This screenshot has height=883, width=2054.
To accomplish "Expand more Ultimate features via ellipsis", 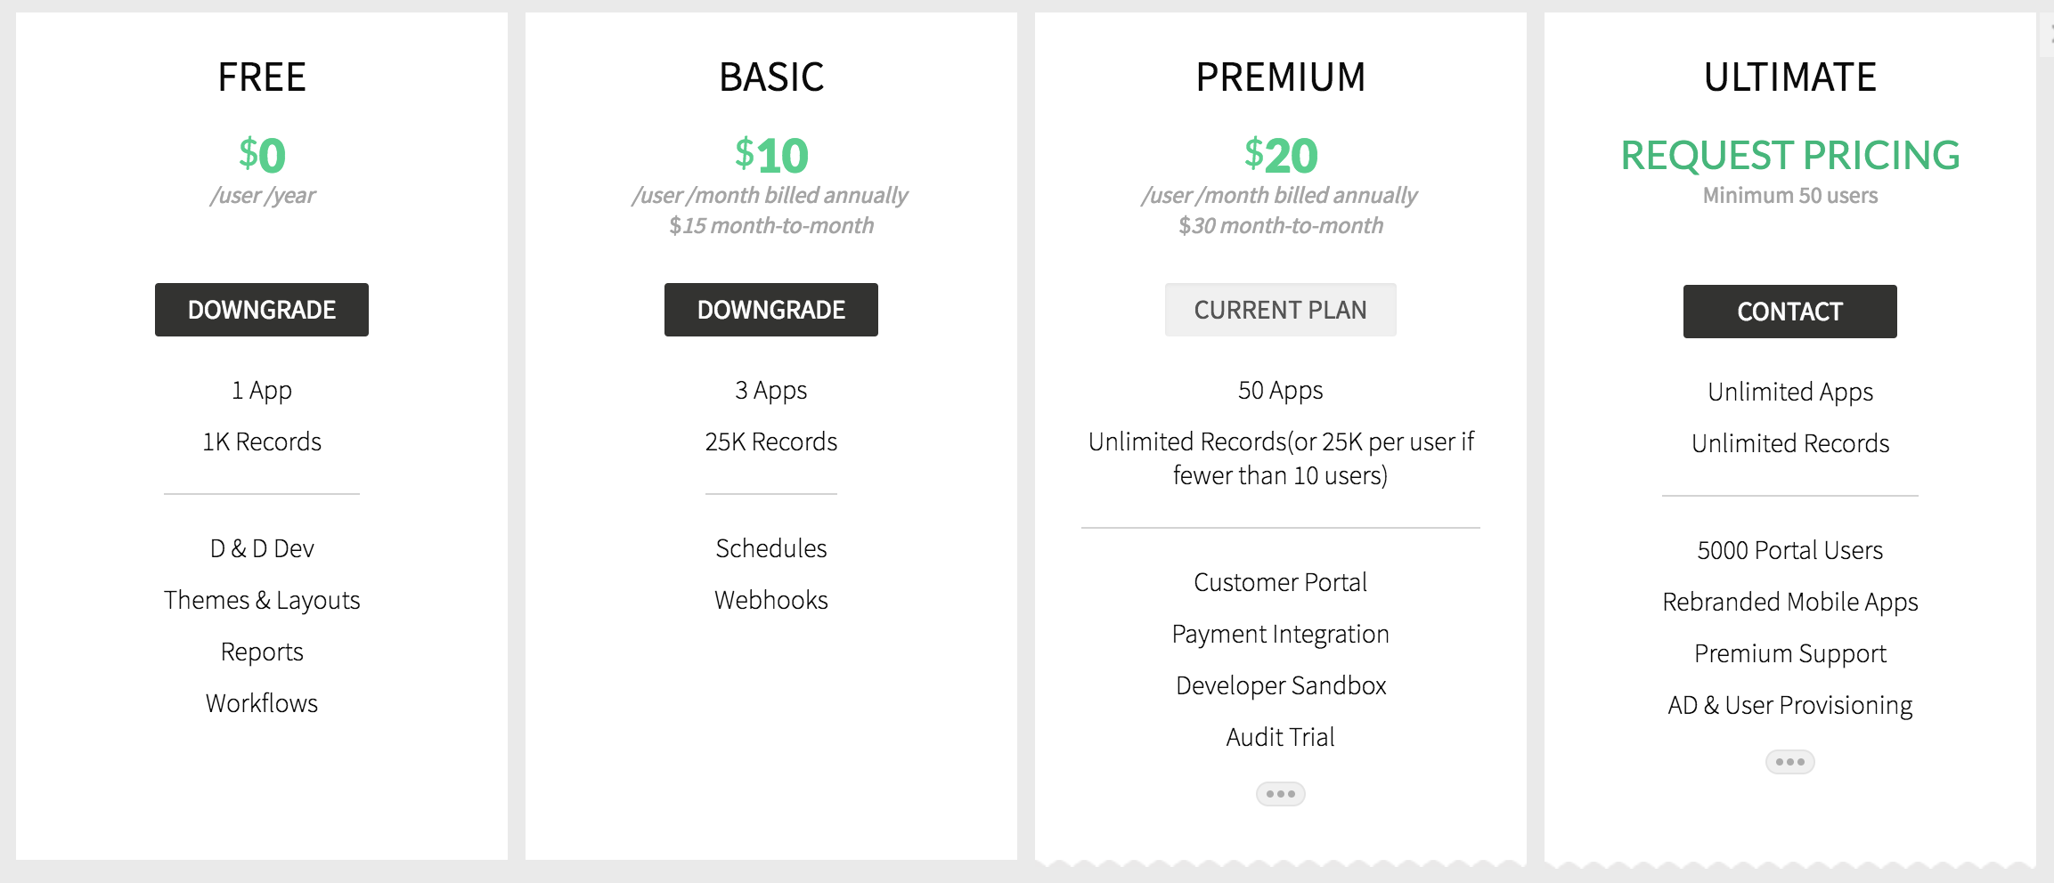I will pyautogui.click(x=1789, y=762).
